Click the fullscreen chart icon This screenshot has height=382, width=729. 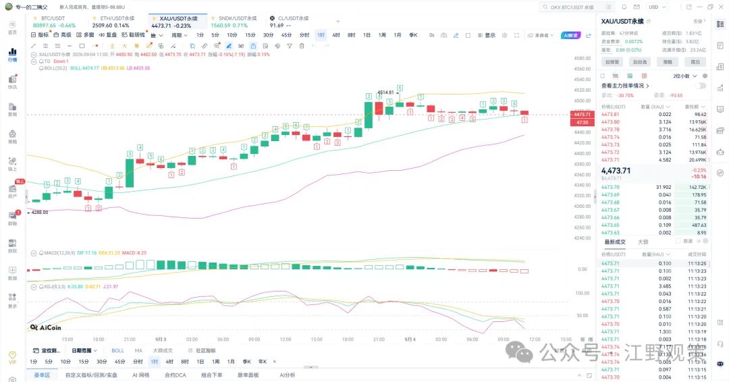coord(516,35)
